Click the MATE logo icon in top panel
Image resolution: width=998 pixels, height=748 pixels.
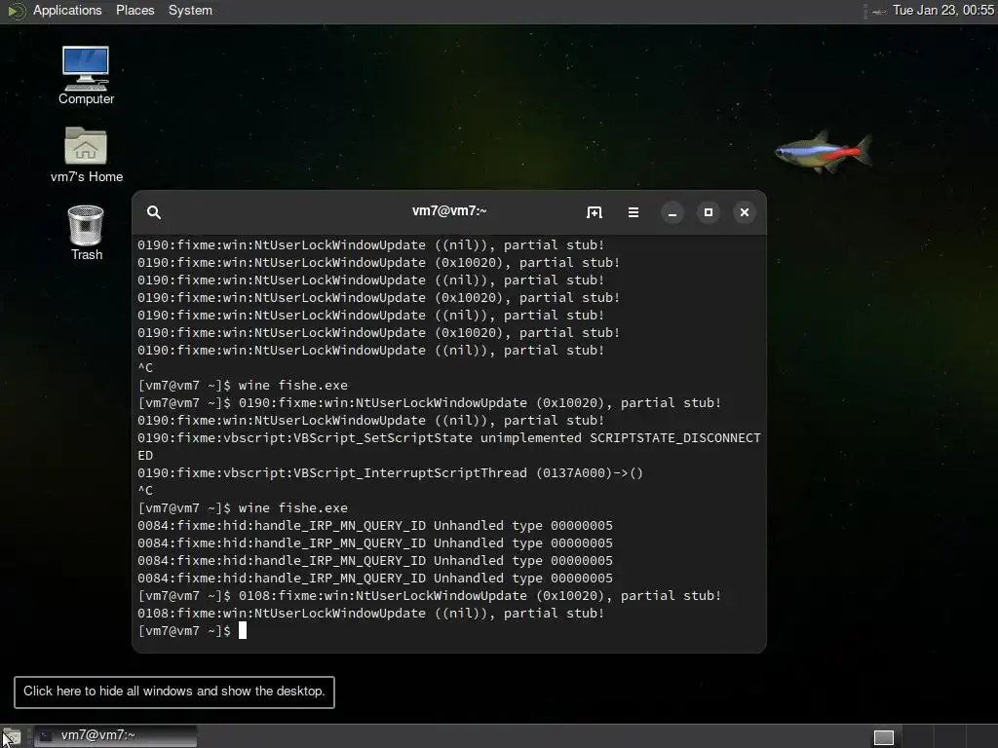[16, 11]
